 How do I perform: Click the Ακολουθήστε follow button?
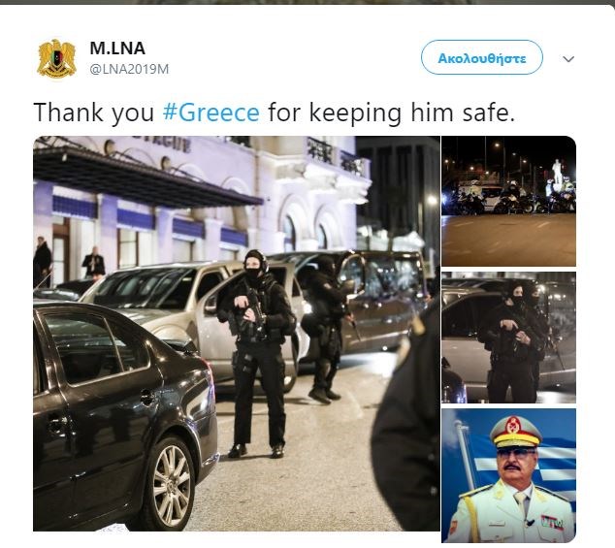click(482, 57)
